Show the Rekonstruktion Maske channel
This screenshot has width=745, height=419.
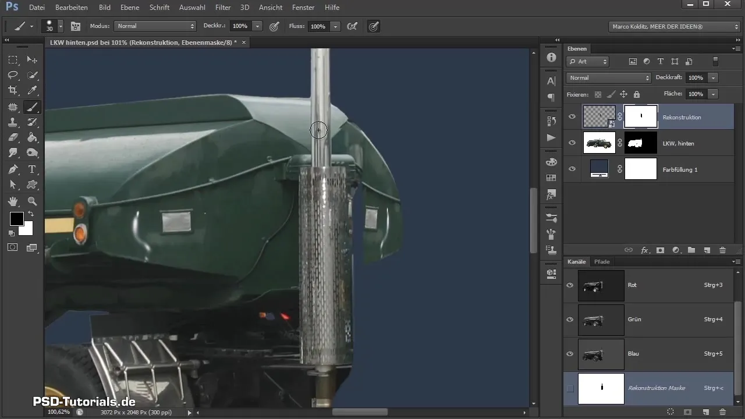[x=570, y=388]
